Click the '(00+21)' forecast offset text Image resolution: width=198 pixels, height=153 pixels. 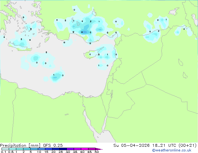188,146
